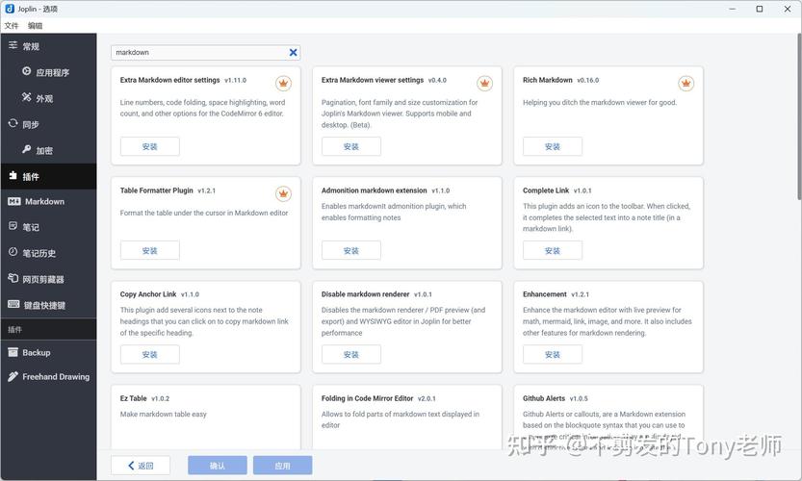Click the Folding in Code Mirror Editor title
The image size is (802, 481).
367,398
